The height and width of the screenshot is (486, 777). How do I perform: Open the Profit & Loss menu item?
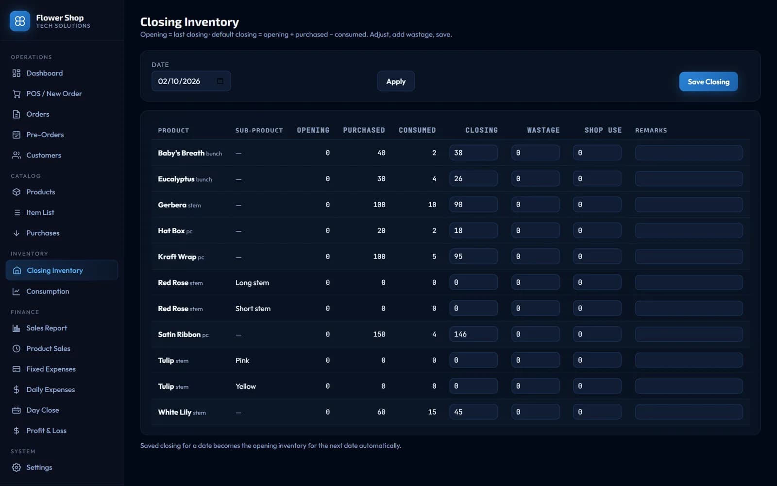click(62, 431)
